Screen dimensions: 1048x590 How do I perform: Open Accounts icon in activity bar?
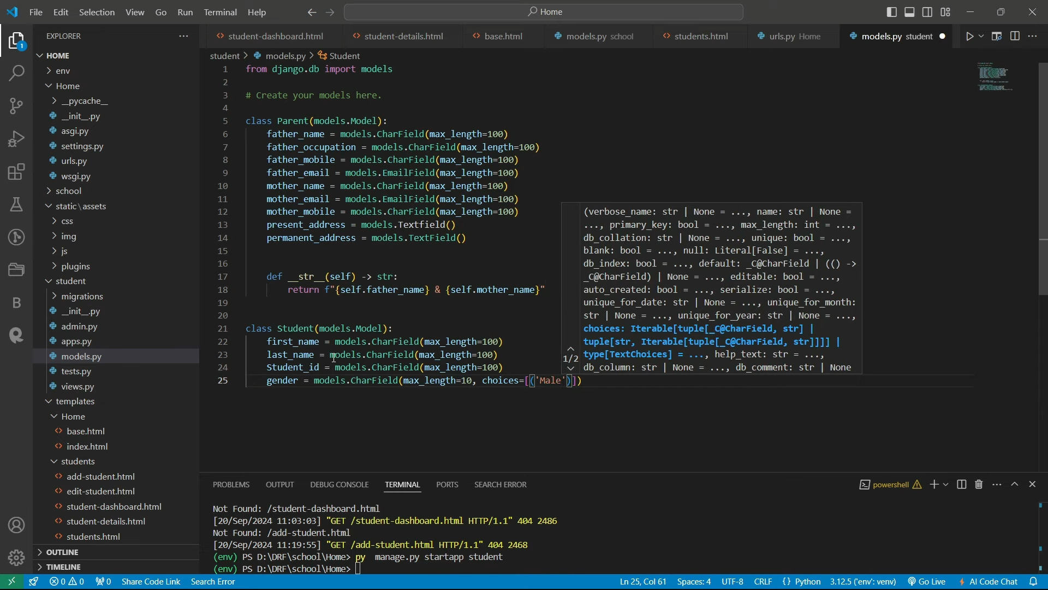tap(16, 526)
